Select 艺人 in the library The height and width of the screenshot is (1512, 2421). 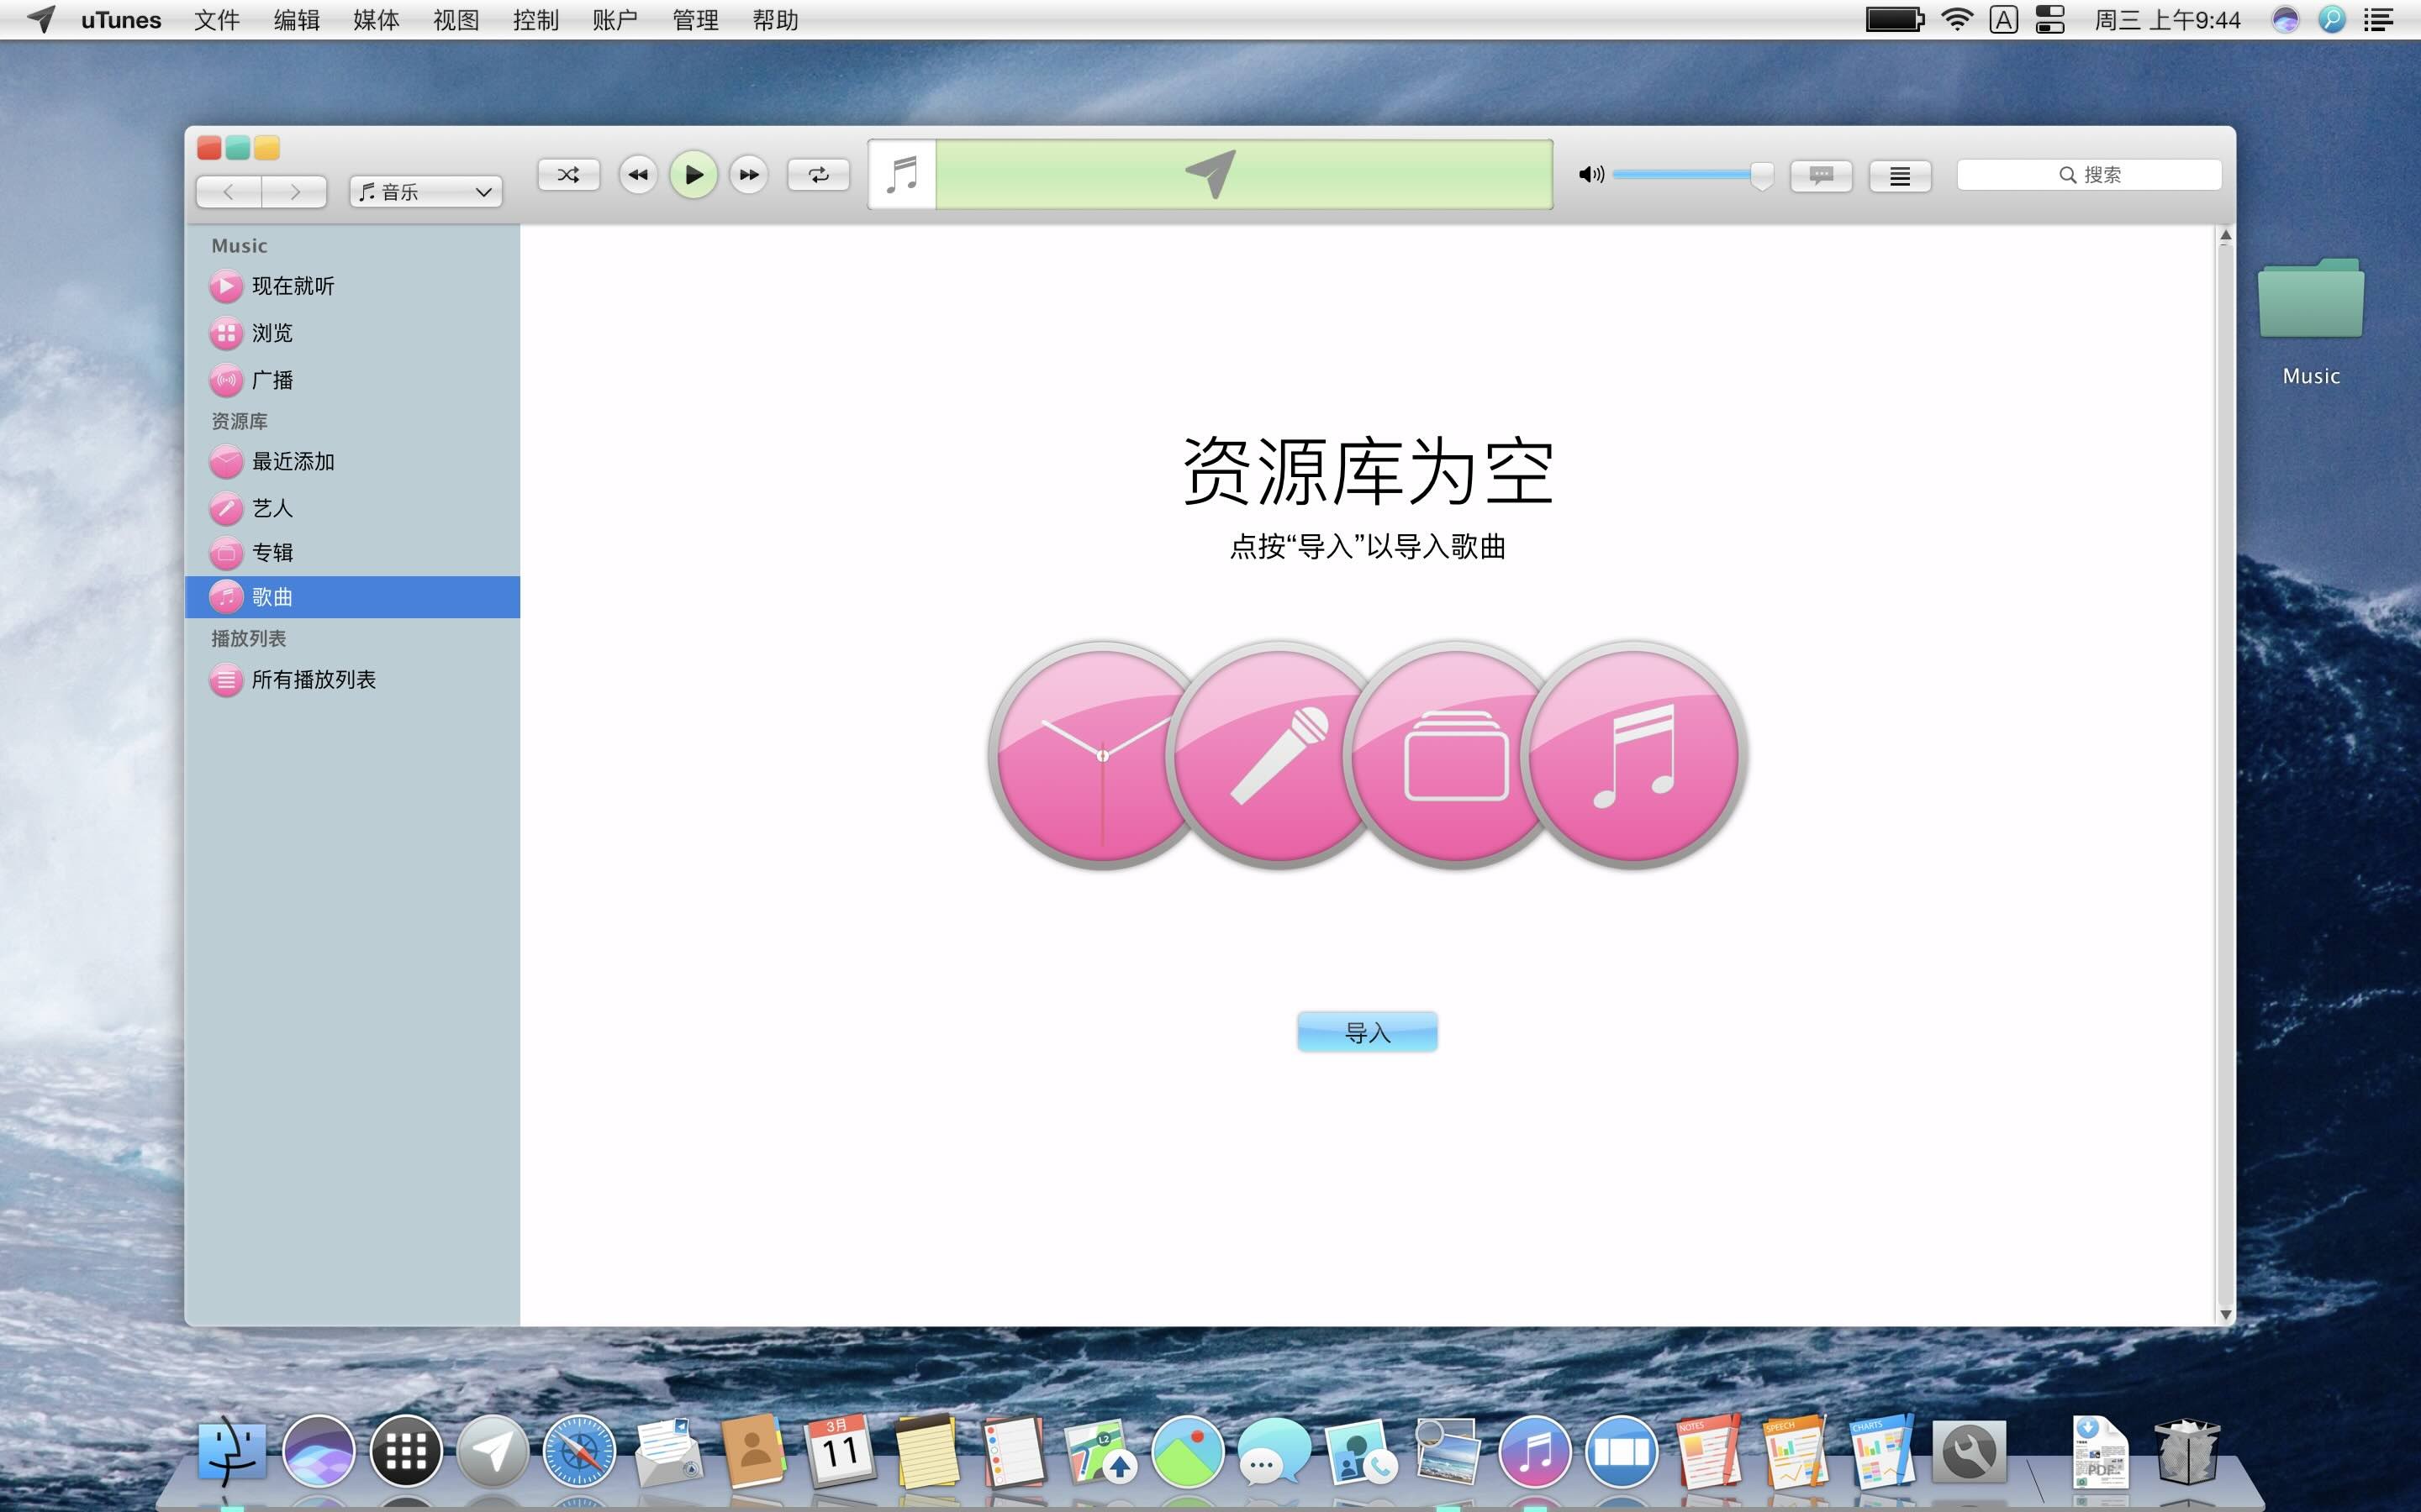[x=352, y=508]
